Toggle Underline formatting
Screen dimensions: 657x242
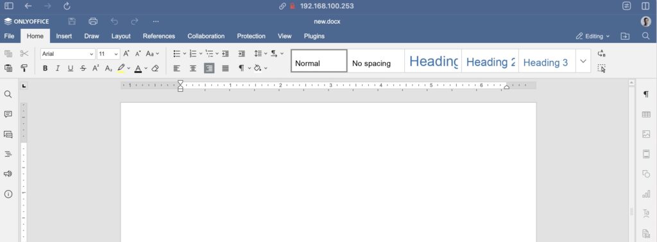(71, 68)
